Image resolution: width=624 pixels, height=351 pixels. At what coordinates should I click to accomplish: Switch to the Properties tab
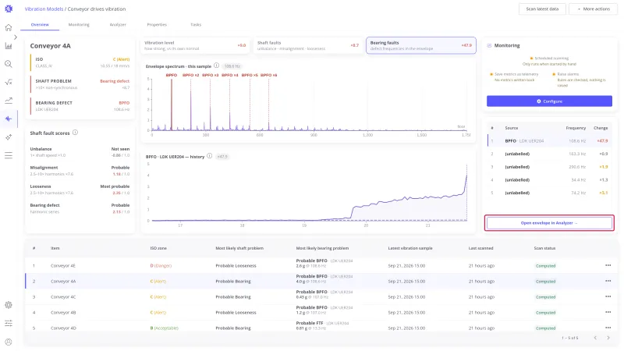(157, 25)
